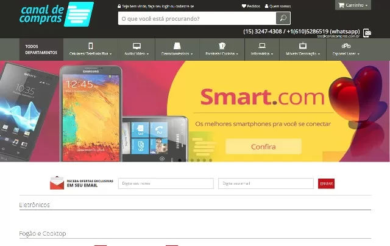Viewport: 390px width, 246px height.
Task: Click the laptop icon for Informática
Action: coord(262,46)
